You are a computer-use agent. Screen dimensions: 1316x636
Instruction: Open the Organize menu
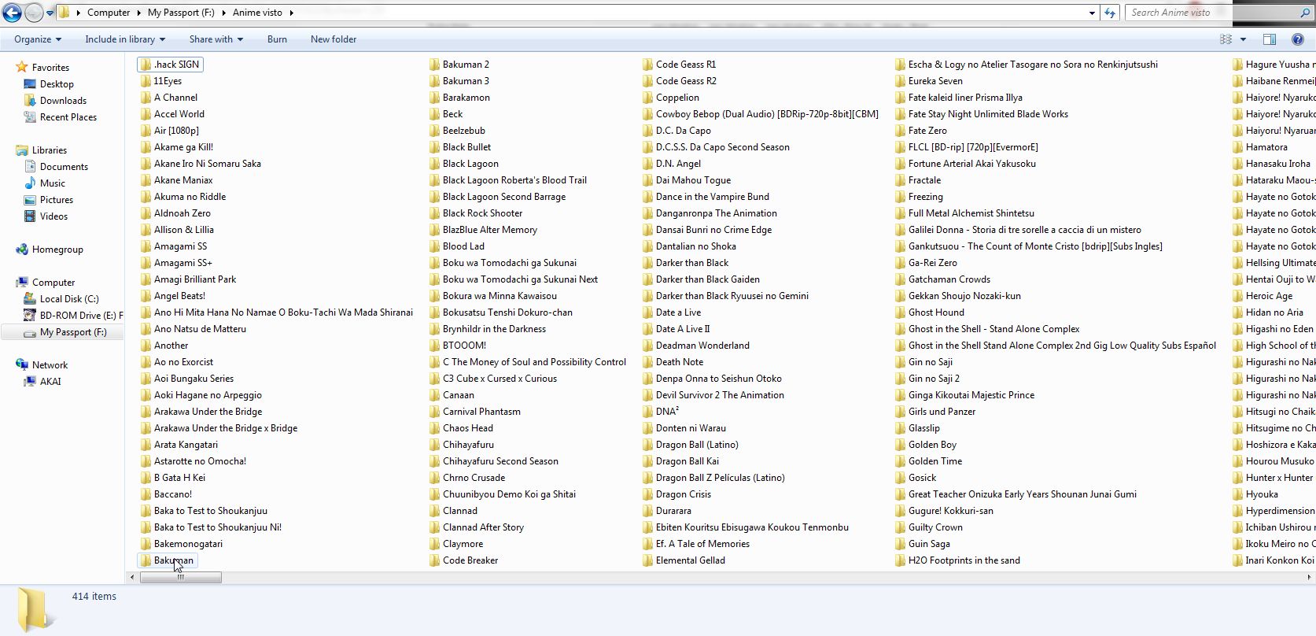tap(37, 39)
